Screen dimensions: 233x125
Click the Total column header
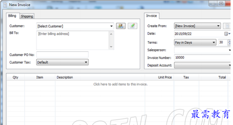(213, 77)
